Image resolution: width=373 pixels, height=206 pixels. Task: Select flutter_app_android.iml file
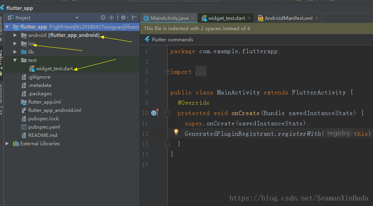coord(54,110)
